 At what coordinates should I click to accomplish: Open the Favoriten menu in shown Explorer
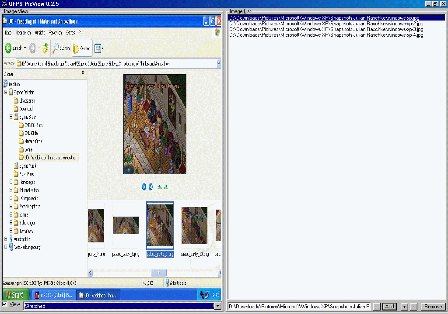pos(56,32)
